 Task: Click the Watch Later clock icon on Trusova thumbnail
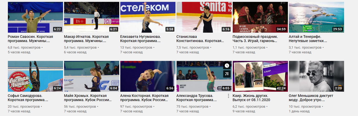coord(227,66)
